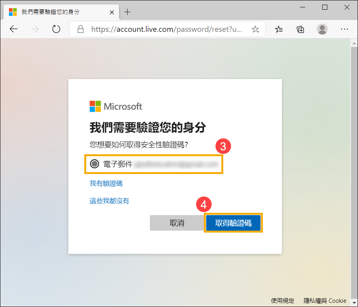358x307 pixels.
Task: Click the scrollbar down arrow
Action: coord(354,303)
